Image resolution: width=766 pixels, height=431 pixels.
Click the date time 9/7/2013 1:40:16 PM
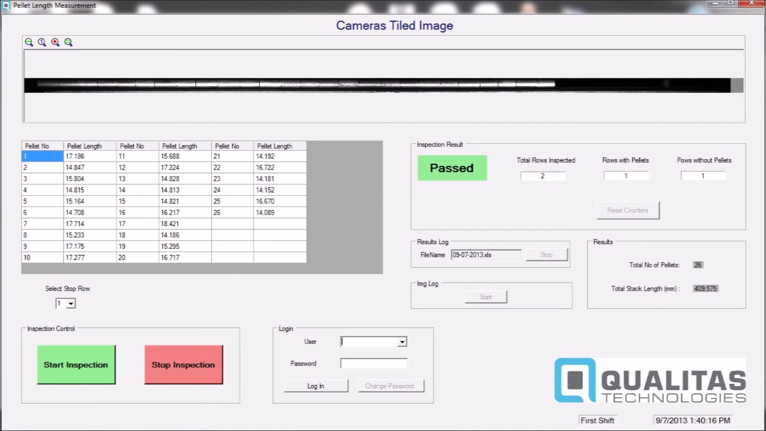pos(693,421)
